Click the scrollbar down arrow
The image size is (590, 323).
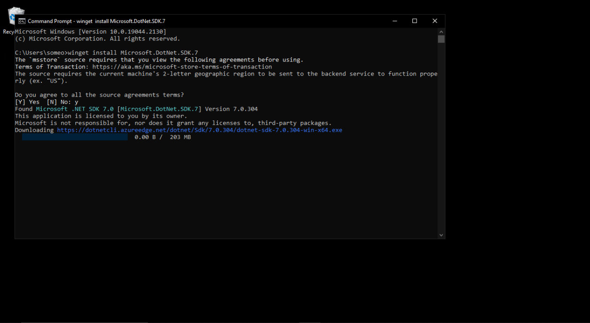441,235
